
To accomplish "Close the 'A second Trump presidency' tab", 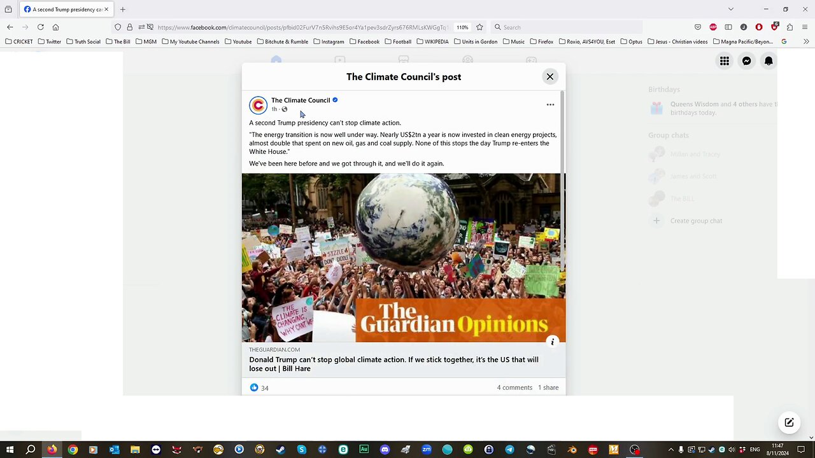I will (106, 10).
